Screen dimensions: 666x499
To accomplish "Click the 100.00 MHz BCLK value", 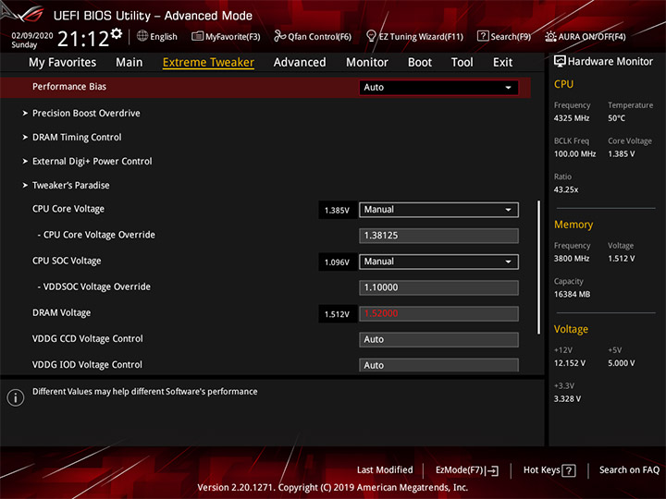I will pos(574,154).
